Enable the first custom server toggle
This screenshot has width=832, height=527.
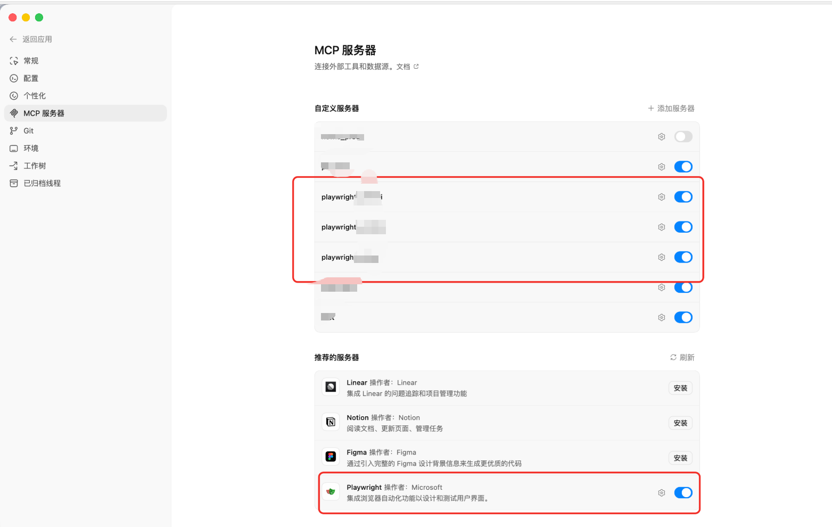click(683, 137)
